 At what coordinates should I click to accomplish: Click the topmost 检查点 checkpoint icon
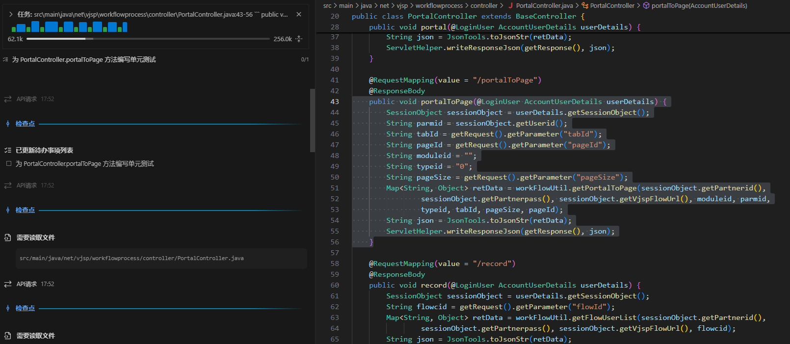tap(8, 124)
